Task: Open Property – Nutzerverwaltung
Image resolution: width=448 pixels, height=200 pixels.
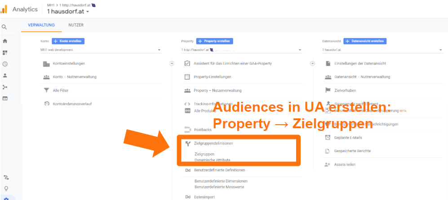Action: (x=218, y=91)
